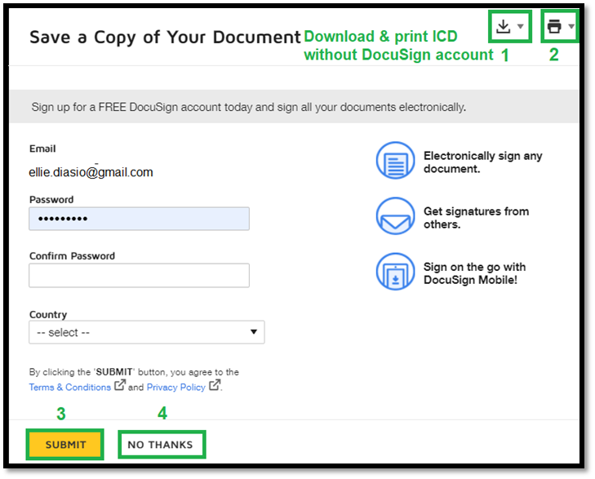Click the 'Save a Copy of Your Document' heading
This screenshot has height=479, width=595.
165,38
